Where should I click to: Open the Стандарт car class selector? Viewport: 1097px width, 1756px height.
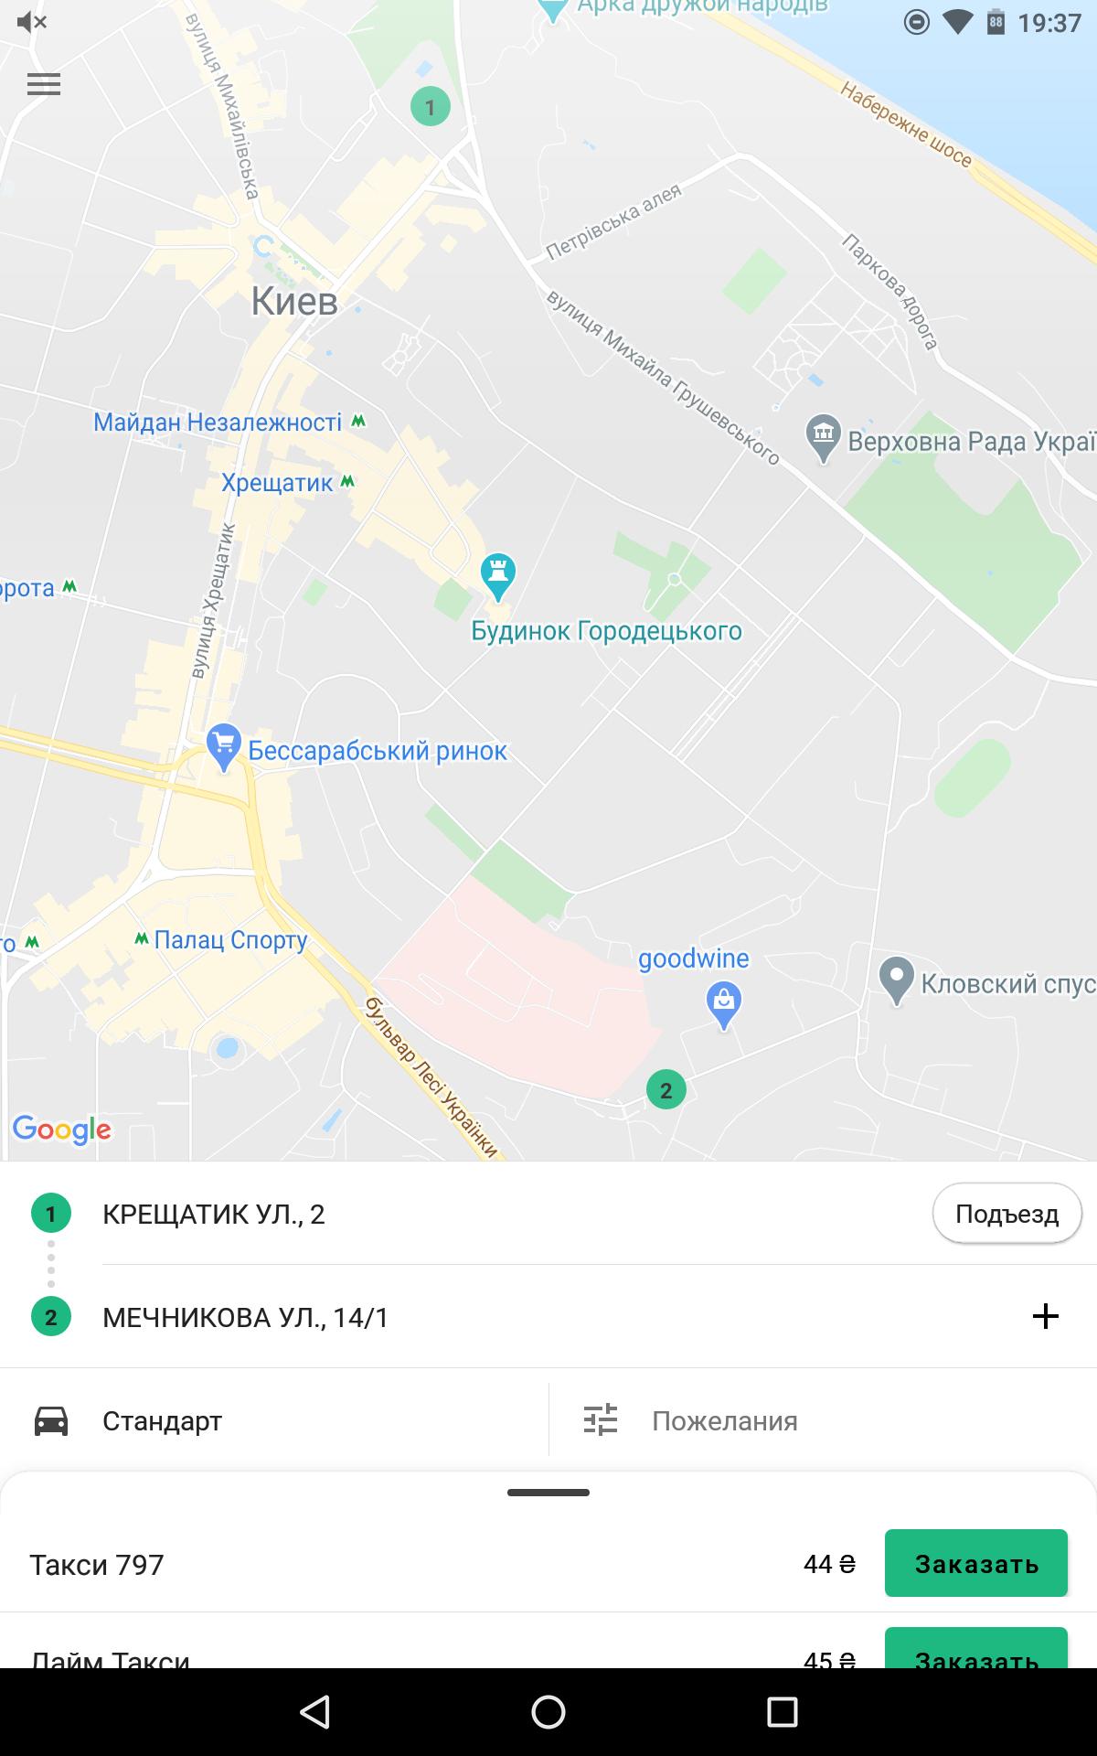coord(274,1420)
